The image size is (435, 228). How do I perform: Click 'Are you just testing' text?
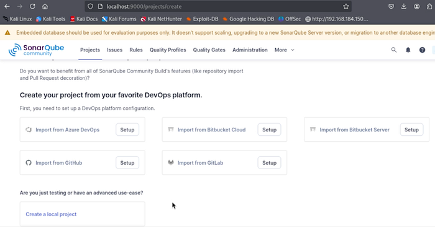[x=81, y=193]
